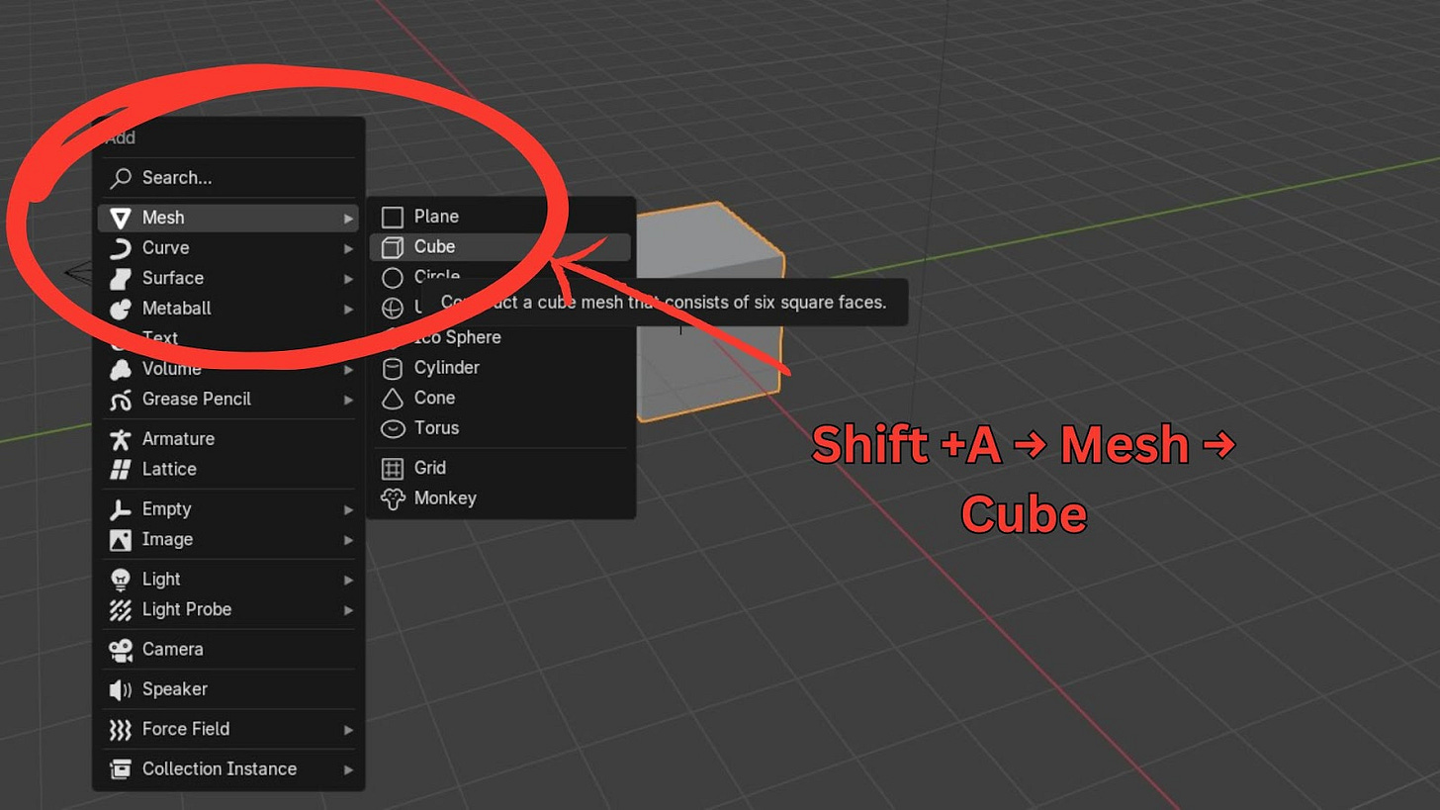Click the Torus mesh icon

coord(393,429)
